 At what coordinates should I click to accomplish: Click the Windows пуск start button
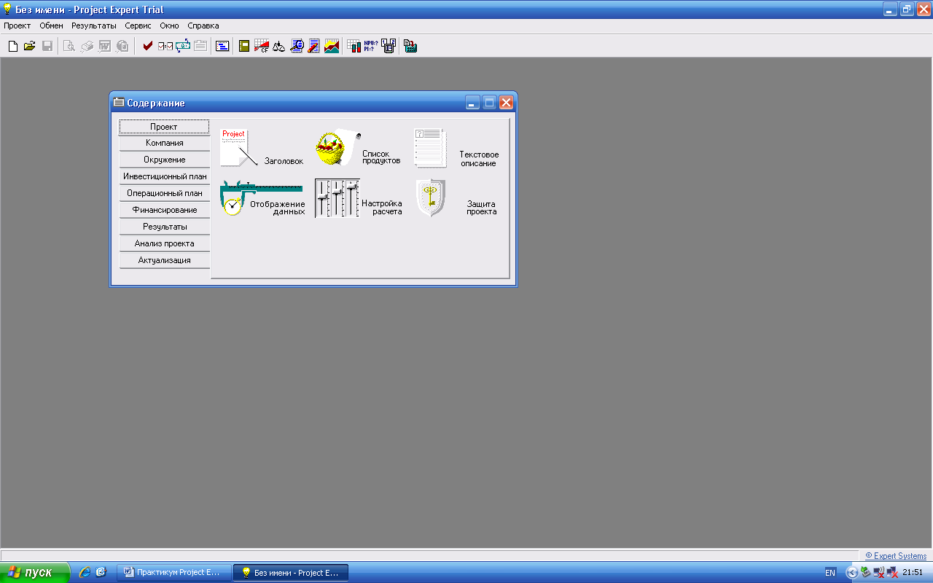(x=35, y=573)
